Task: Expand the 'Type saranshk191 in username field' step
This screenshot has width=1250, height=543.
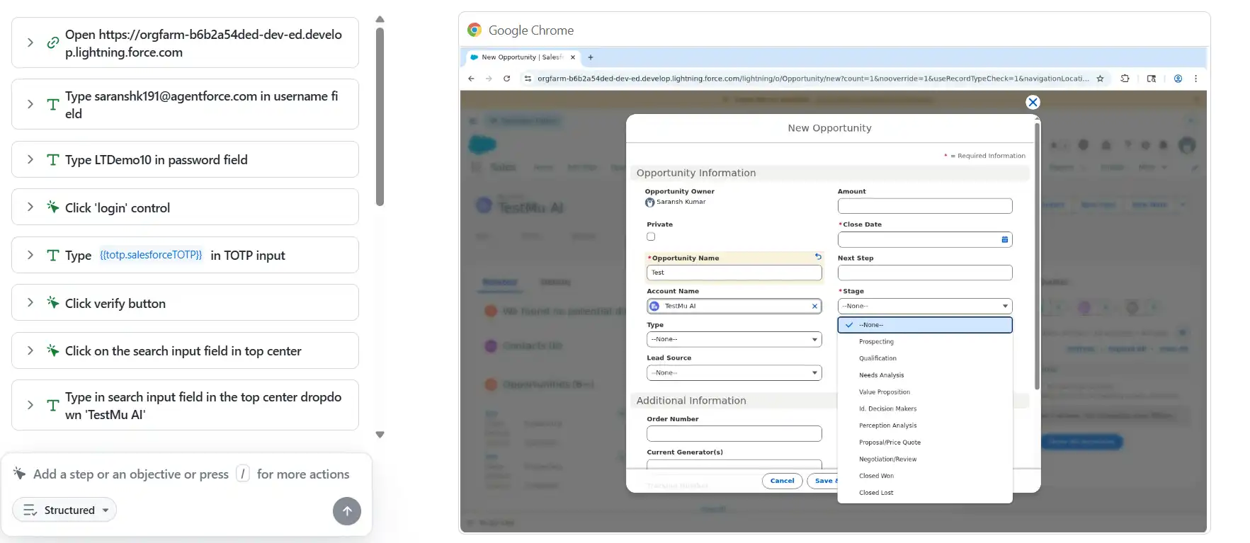Action: click(x=30, y=104)
